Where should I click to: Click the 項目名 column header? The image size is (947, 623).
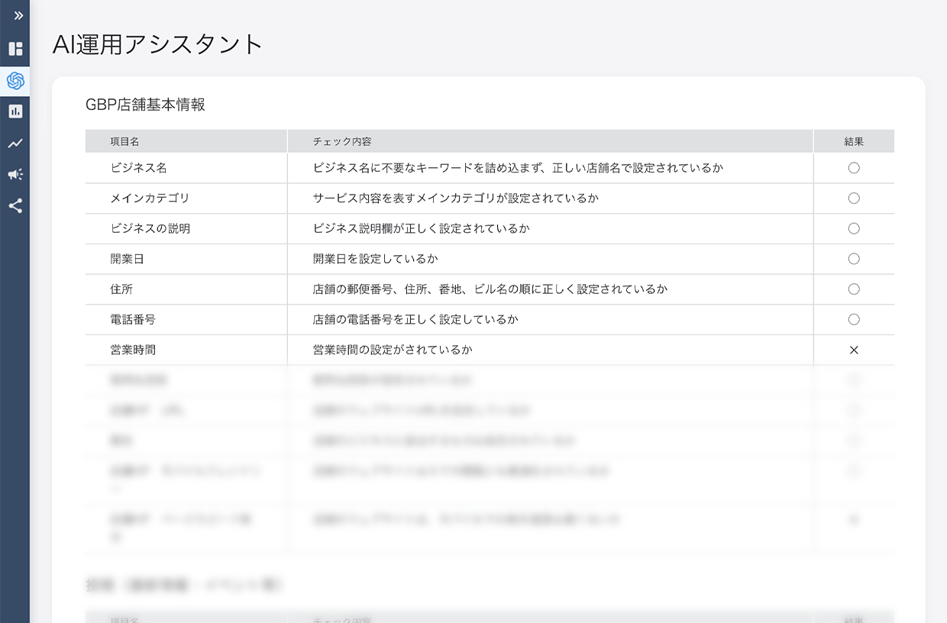pos(124,142)
